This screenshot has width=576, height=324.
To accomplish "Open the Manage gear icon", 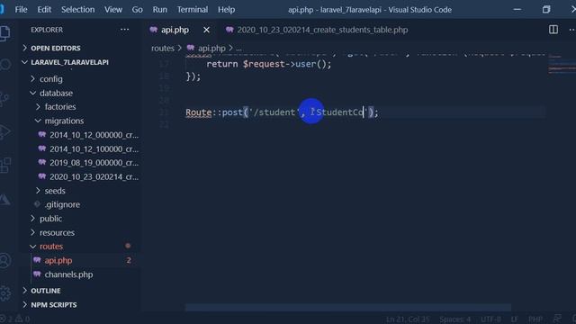I will (x=5, y=292).
